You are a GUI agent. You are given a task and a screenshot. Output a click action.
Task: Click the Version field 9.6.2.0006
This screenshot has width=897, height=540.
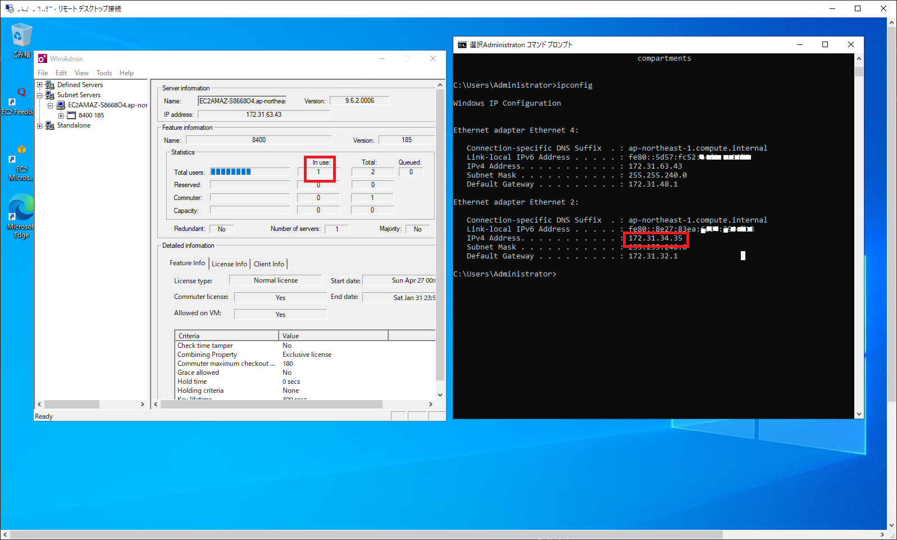click(359, 101)
